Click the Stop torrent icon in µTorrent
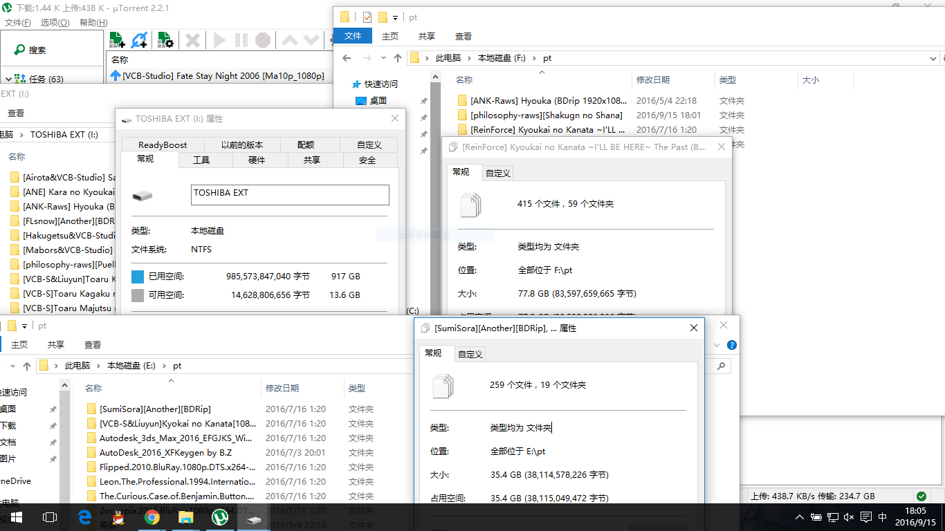The height and width of the screenshot is (531, 945). pos(262,40)
